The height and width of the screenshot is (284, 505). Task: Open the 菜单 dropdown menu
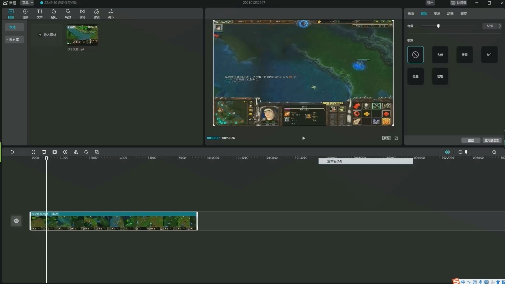click(27, 3)
